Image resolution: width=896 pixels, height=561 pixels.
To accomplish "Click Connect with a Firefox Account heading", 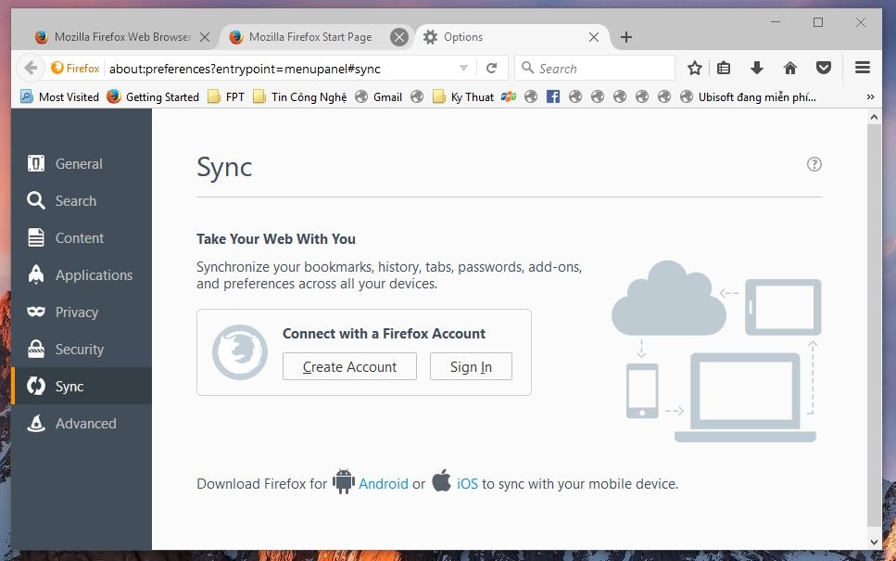I will click(384, 334).
